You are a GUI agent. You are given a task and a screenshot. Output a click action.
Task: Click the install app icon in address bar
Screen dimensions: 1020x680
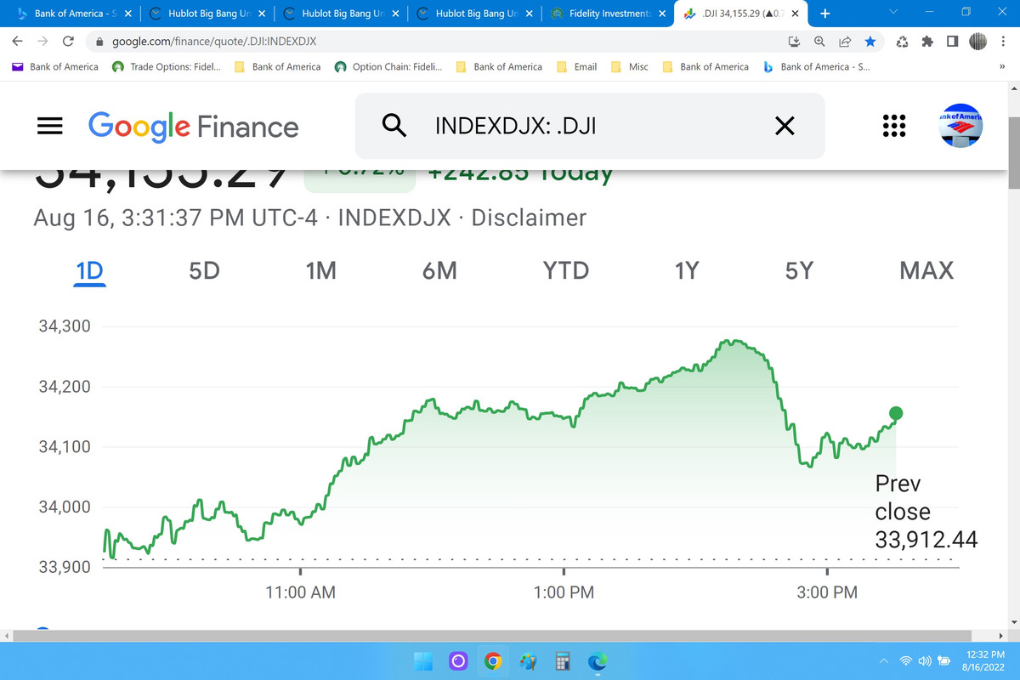796,41
